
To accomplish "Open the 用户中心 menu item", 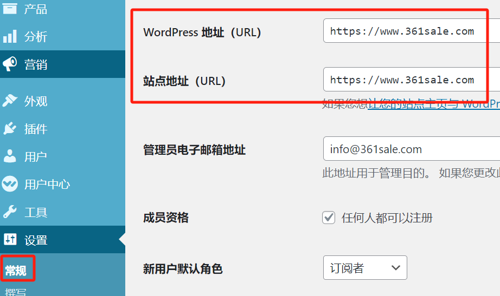I will [x=62, y=184].
